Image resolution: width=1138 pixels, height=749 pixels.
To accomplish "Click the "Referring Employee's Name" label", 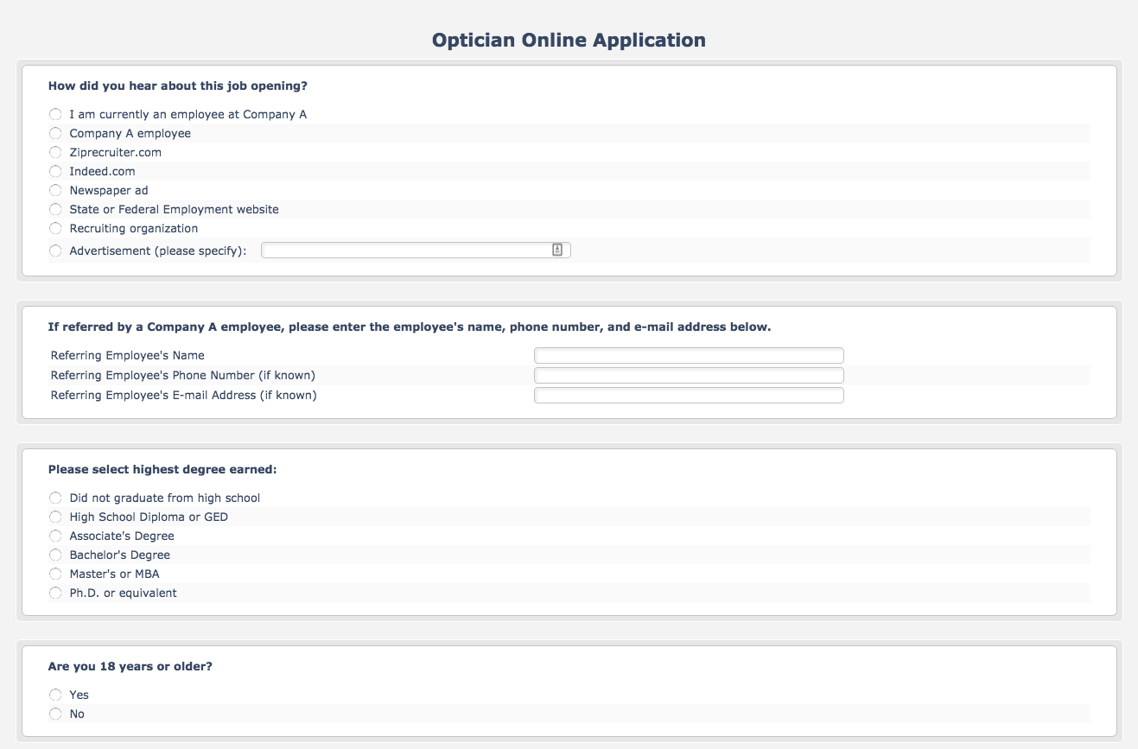I will (x=128, y=355).
